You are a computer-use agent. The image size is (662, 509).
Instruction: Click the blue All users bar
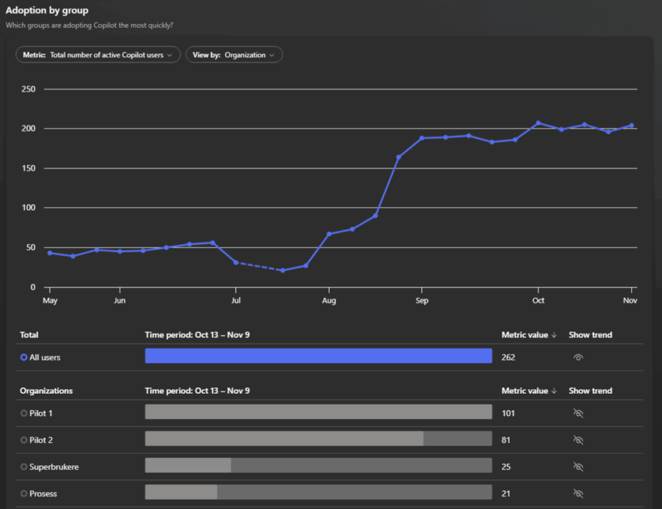318,356
